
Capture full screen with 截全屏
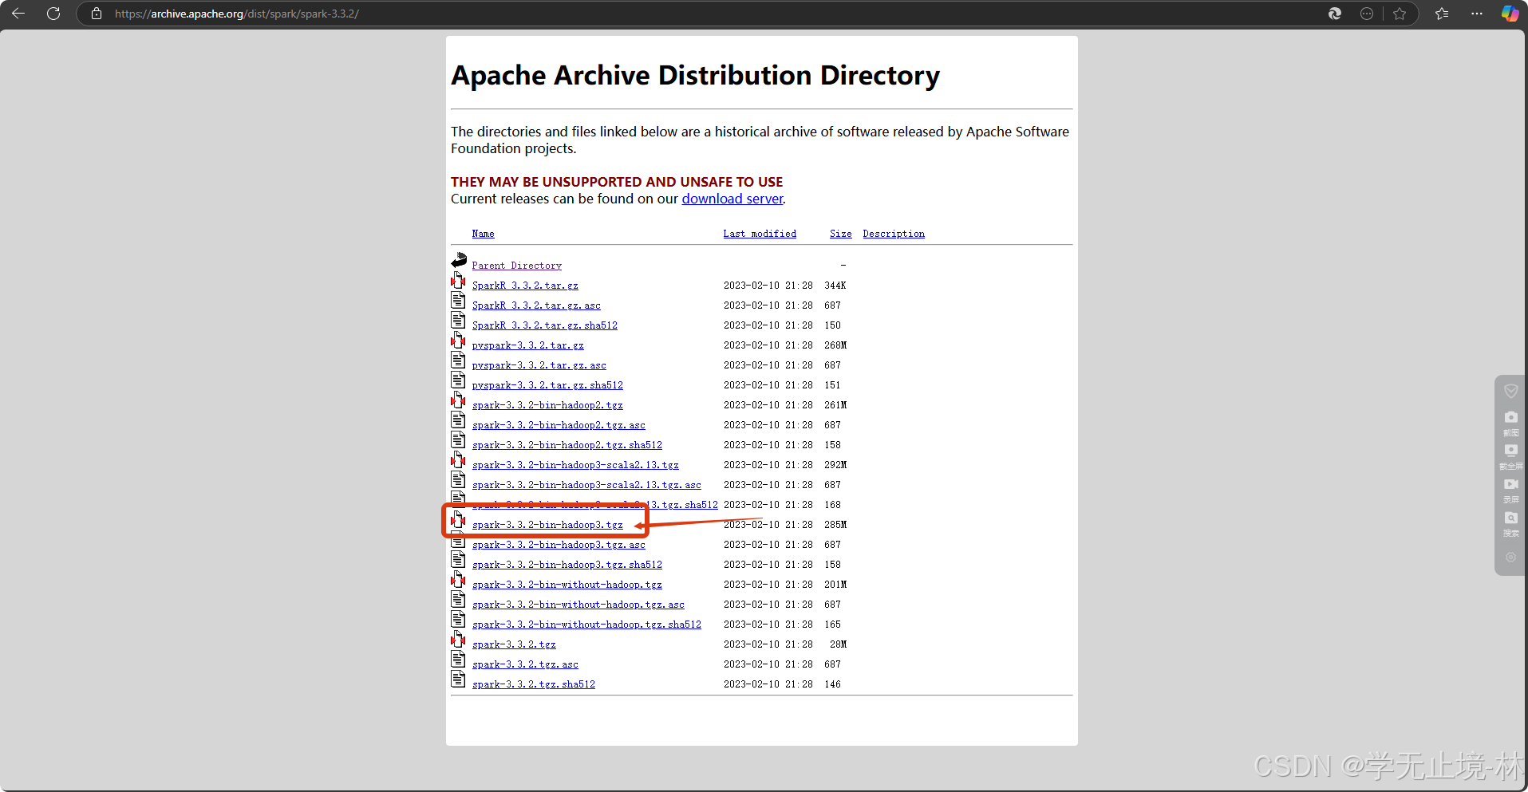click(1510, 456)
